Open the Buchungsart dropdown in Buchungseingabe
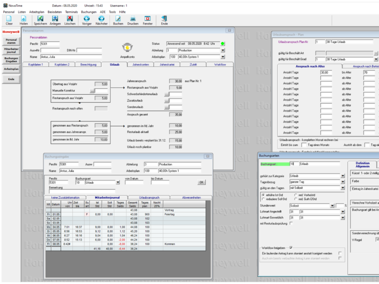The width and height of the screenshot is (379, 284). pyautogui.click(x=118, y=182)
